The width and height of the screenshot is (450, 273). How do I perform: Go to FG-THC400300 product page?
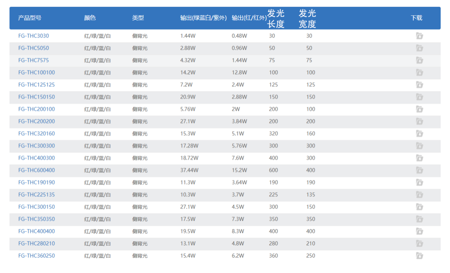click(37, 158)
